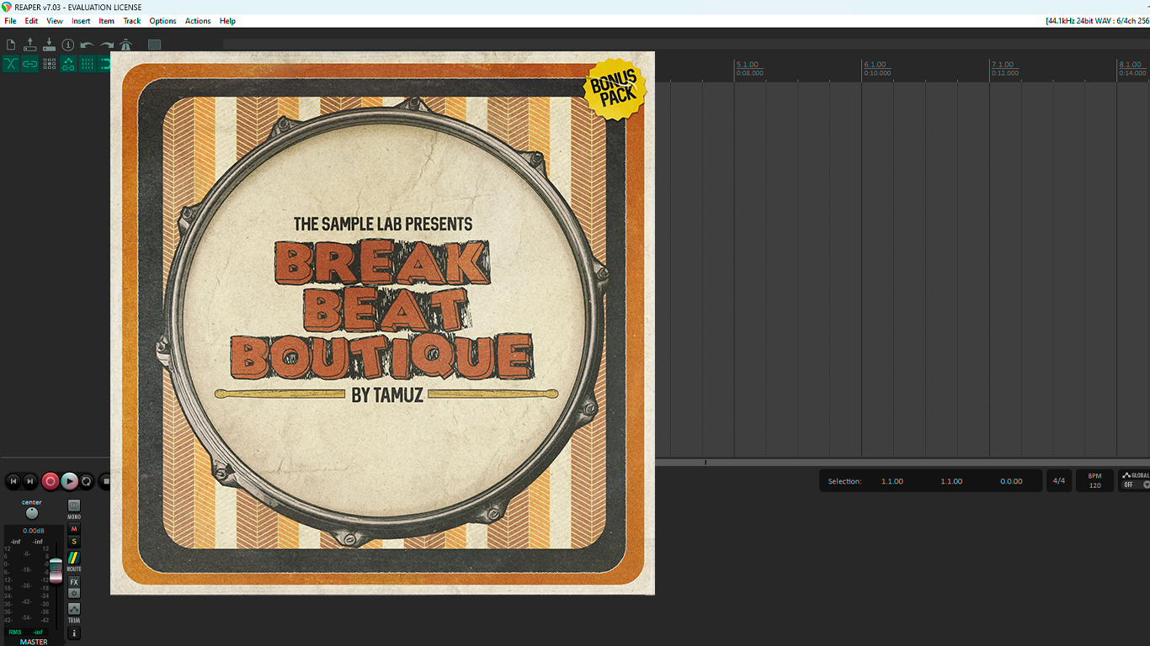This screenshot has width=1150, height=646.
Task: Open the View menu
Action: coord(55,21)
